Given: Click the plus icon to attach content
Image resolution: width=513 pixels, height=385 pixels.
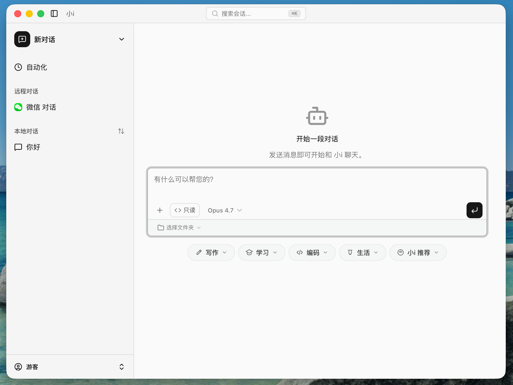Looking at the screenshot, I should point(160,210).
